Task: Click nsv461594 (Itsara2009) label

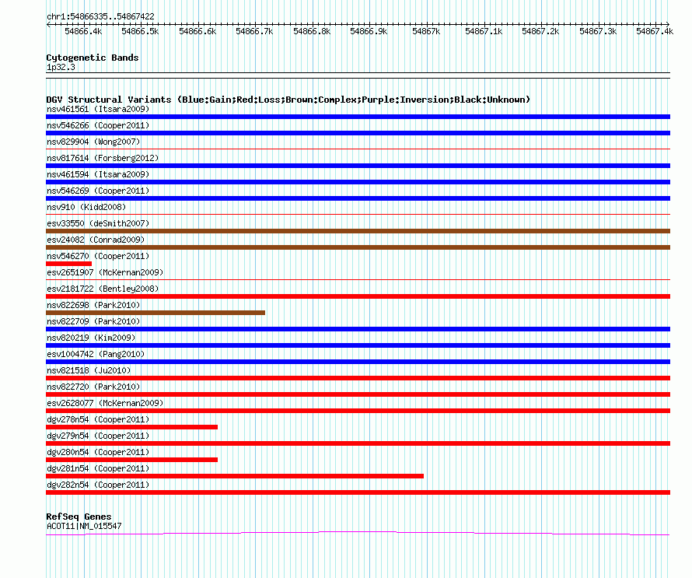Action: pos(98,174)
